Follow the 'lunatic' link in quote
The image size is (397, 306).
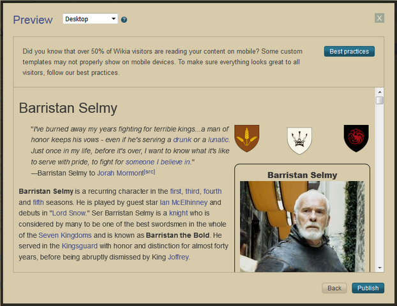pyautogui.click(x=218, y=140)
